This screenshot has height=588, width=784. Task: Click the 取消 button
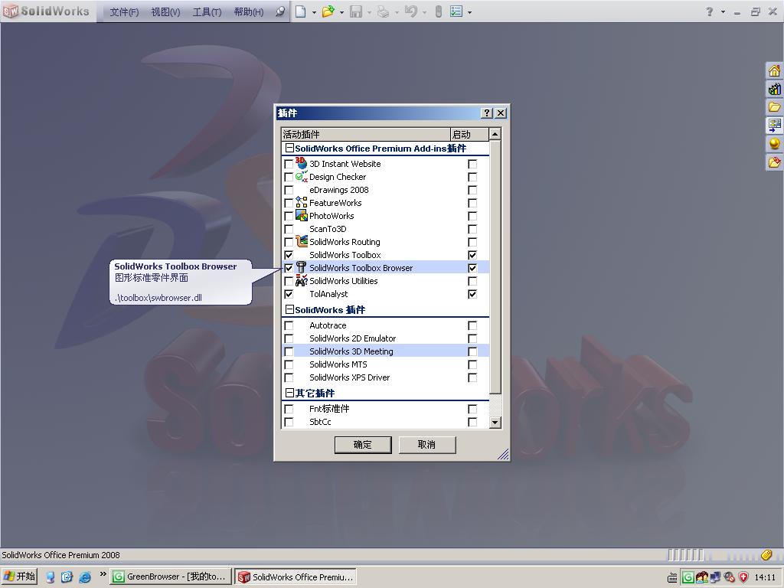(x=427, y=445)
